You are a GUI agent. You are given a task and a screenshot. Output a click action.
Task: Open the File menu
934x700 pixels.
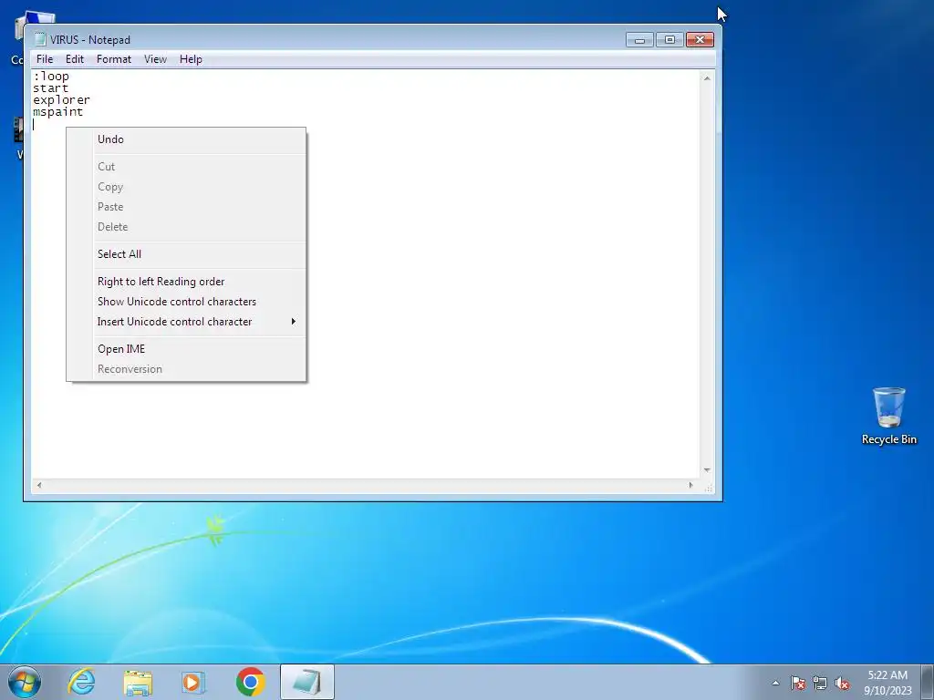45,59
